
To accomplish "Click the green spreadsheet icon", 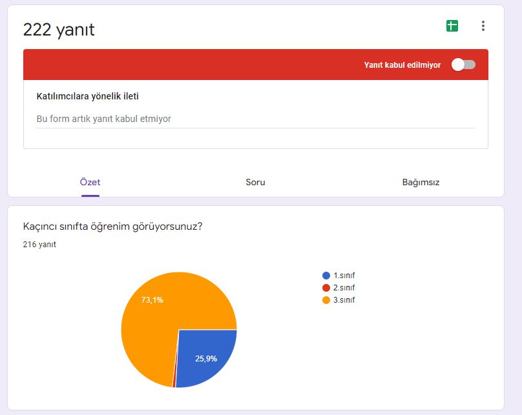I will click(x=453, y=25).
